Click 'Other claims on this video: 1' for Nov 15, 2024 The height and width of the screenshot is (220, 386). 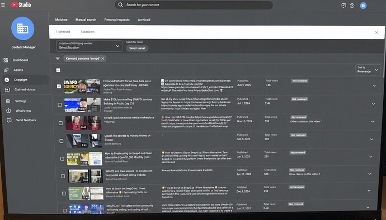tap(306, 121)
